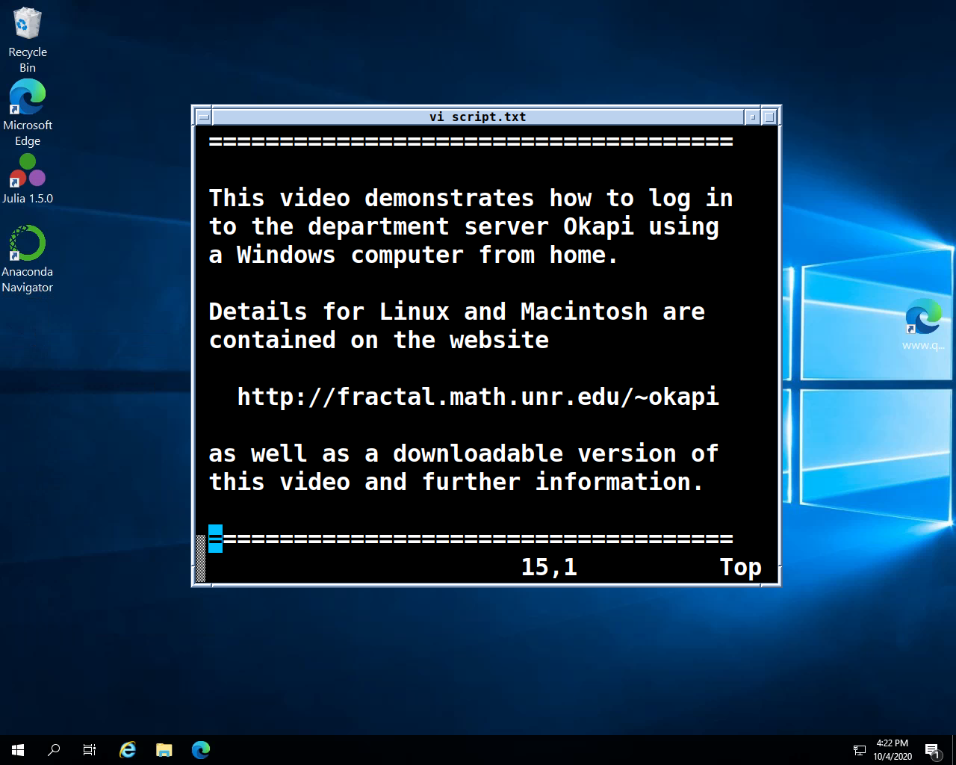Open the Microsoft Edge taskbar icon
Viewport: 956px width, 765px height.
(x=201, y=750)
